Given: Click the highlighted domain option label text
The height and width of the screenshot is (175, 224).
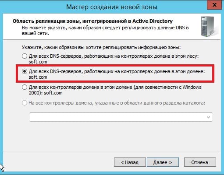Looking at the screenshot, I should (x=117, y=74).
